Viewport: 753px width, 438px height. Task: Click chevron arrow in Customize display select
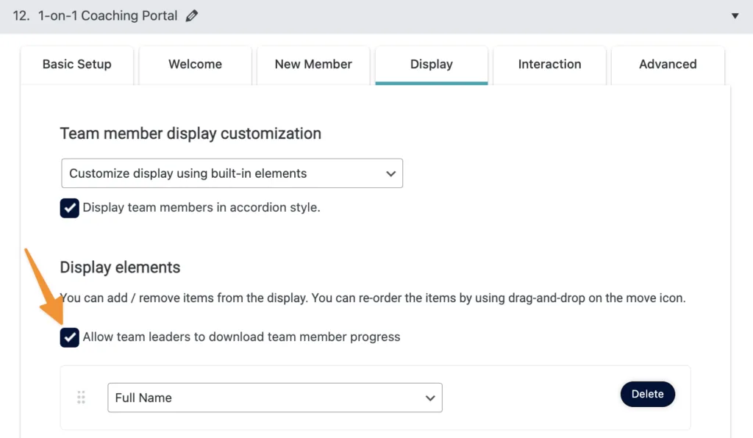(x=390, y=174)
